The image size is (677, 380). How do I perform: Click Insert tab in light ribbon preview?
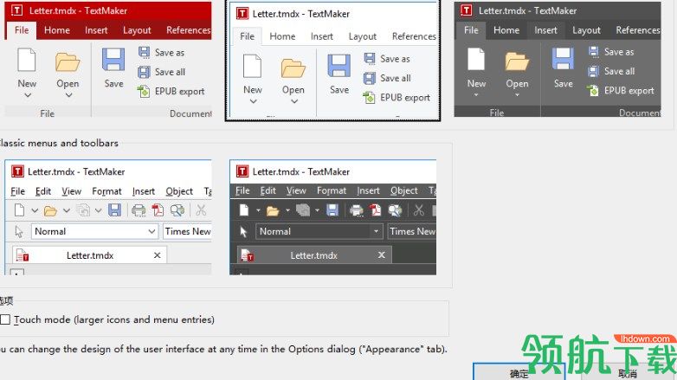pyautogui.click(x=322, y=36)
